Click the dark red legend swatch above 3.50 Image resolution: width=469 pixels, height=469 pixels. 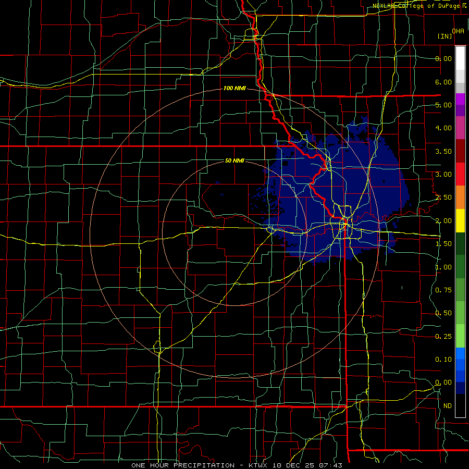(460, 151)
